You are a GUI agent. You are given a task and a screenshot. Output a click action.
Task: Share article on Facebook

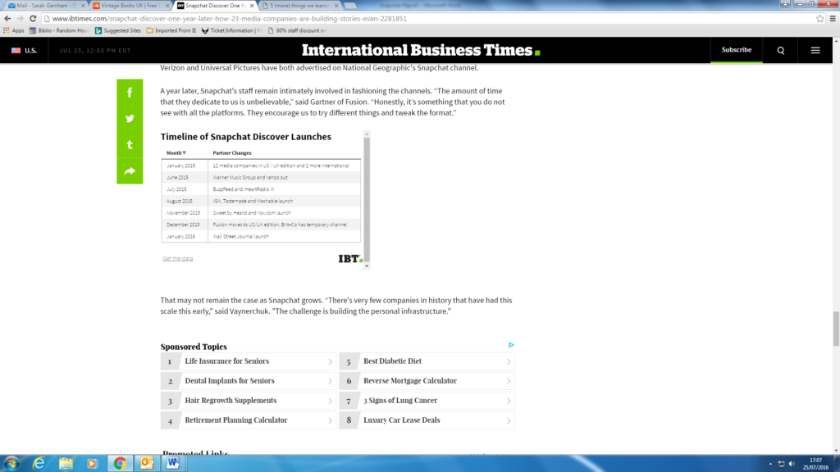[x=130, y=93]
